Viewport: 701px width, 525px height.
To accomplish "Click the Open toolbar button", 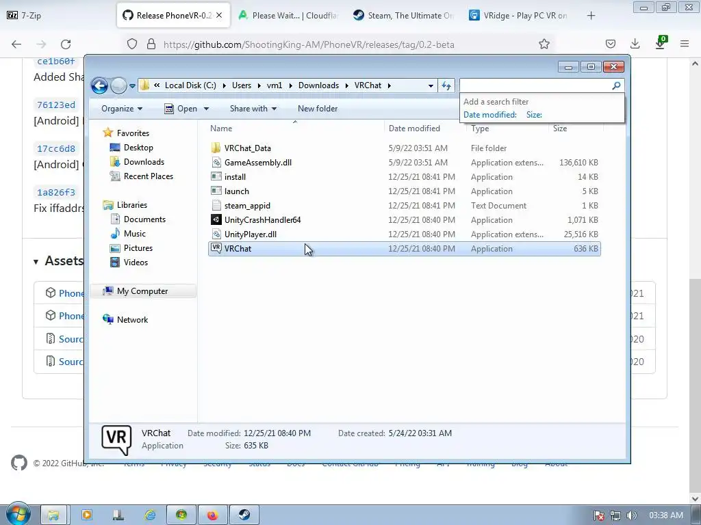I will (x=181, y=109).
